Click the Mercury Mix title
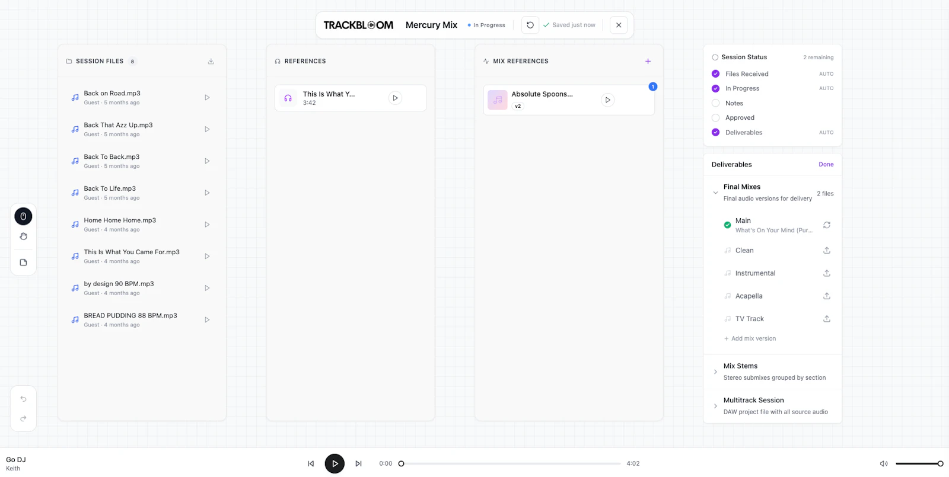 pos(431,25)
